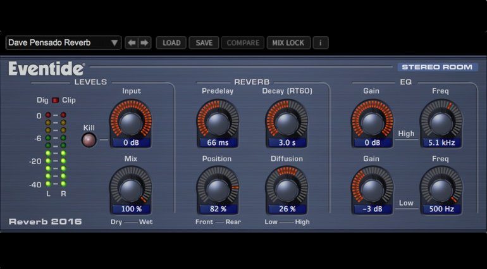Click the Mix value field '100 %'

pos(131,209)
